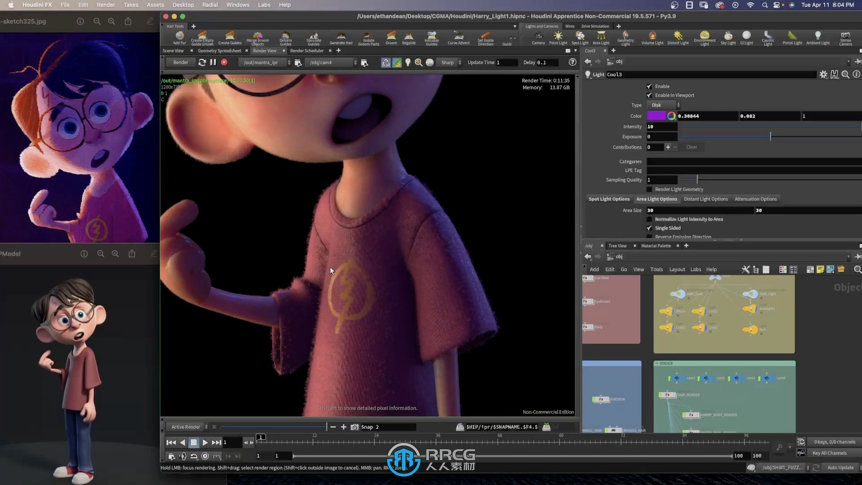Add a Sky Light
862x485 pixels.
(728, 38)
